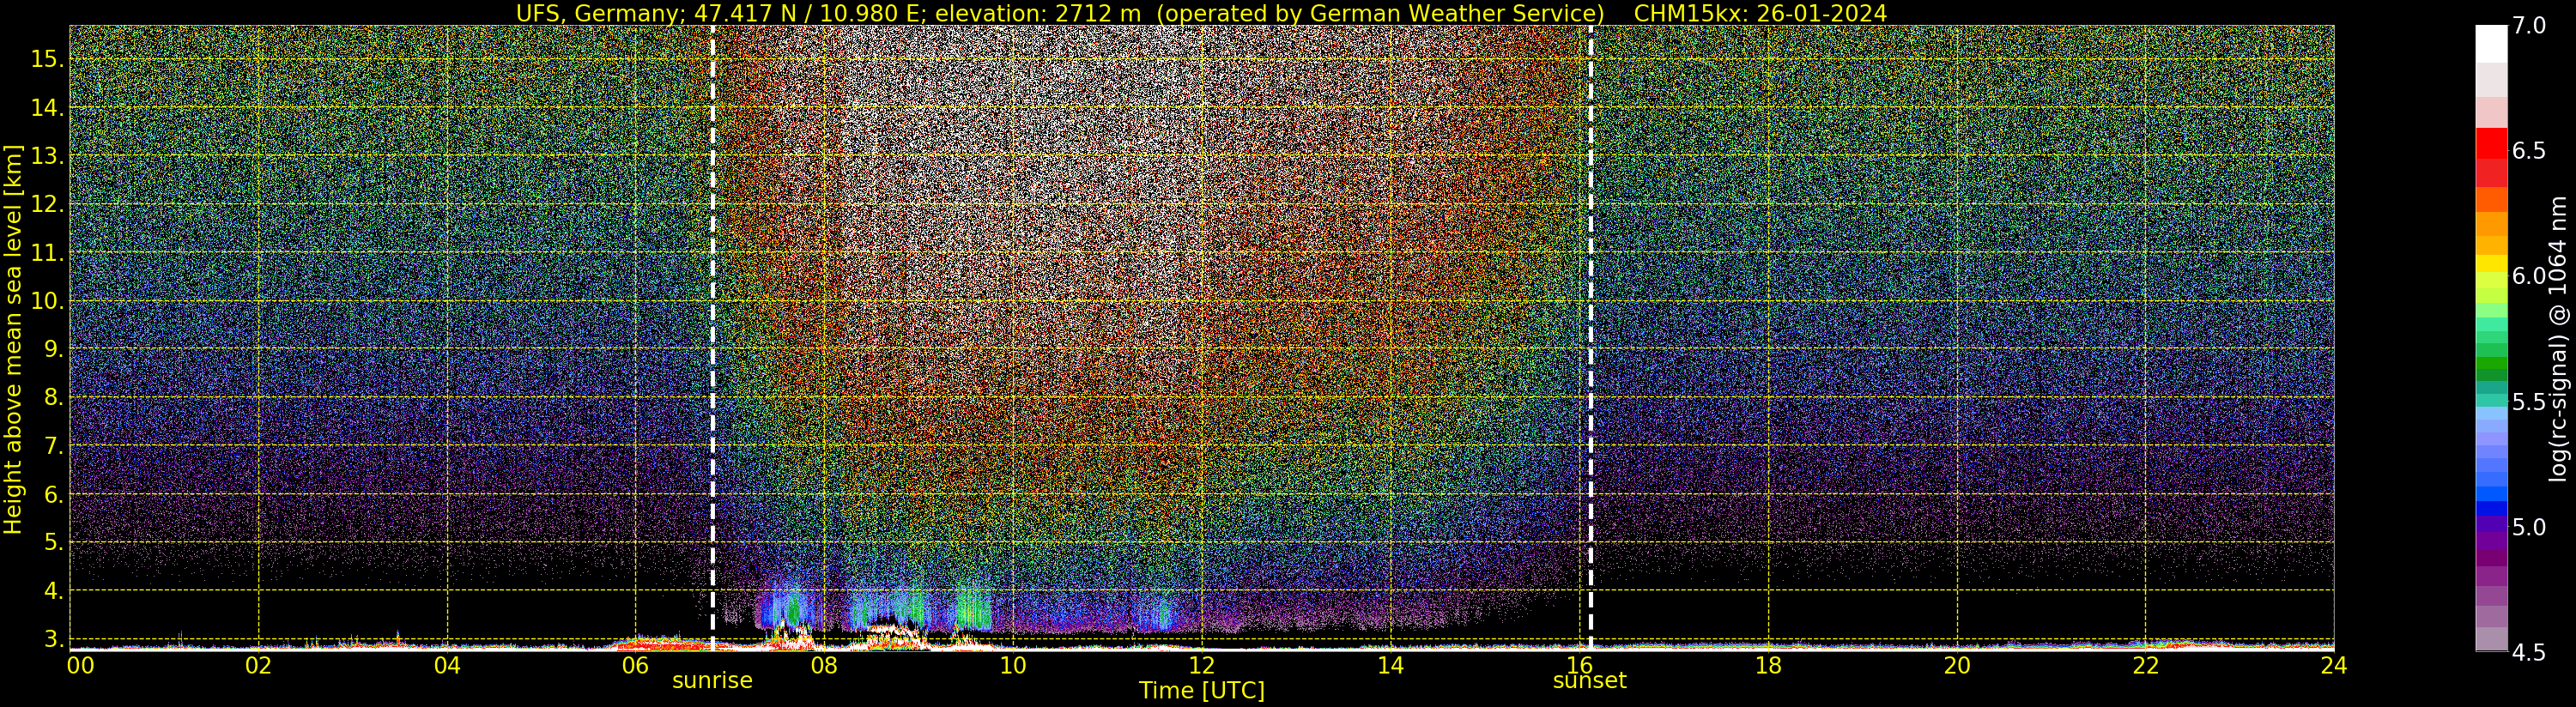This screenshot has width=2576, height=707.
Task: Click the yellow colorbar segment next to the 6.0 label
Action: tap(2491, 263)
